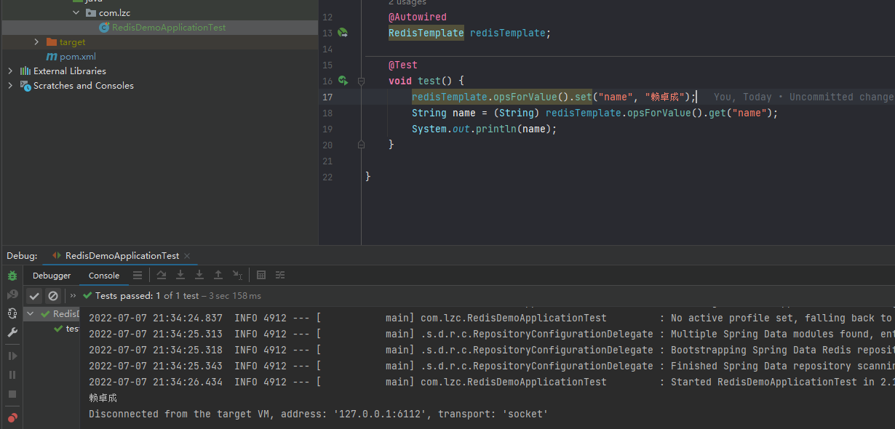
Task: Click the @Autowired annotation
Action: pos(418,17)
